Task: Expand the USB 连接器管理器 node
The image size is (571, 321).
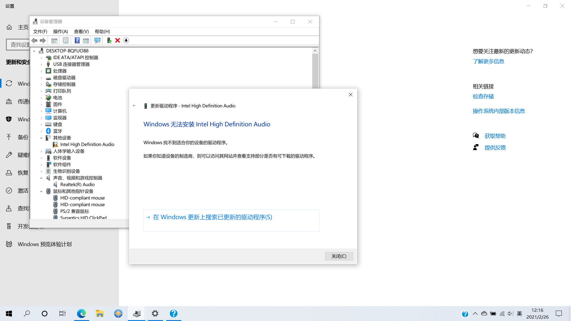Action: point(41,64)
